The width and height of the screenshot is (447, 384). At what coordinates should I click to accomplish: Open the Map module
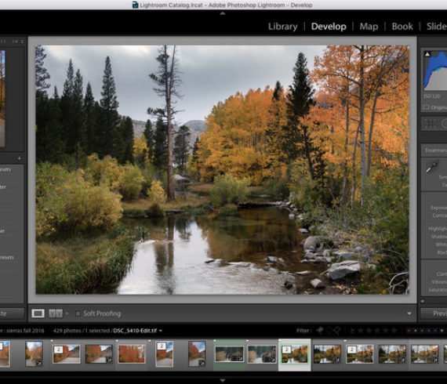tap(369, 27)
